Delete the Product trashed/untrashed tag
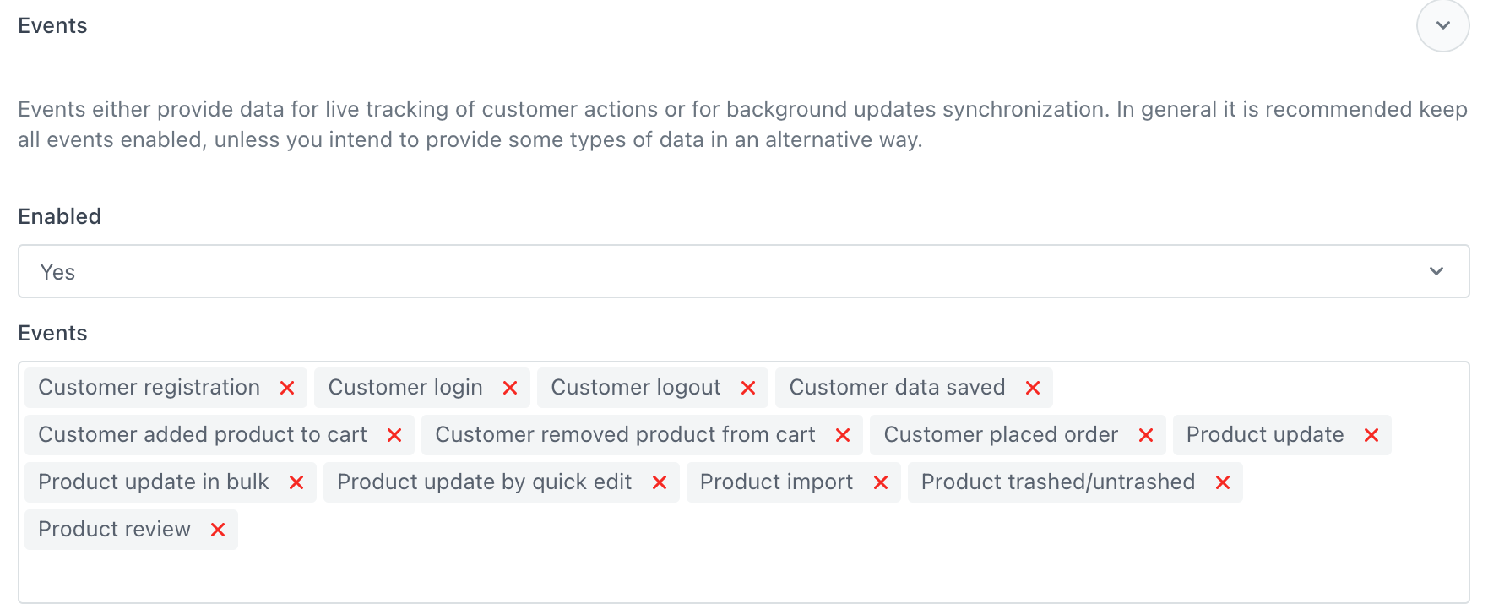Screen dimensions: 1488x615 [x=1223, y=482]
